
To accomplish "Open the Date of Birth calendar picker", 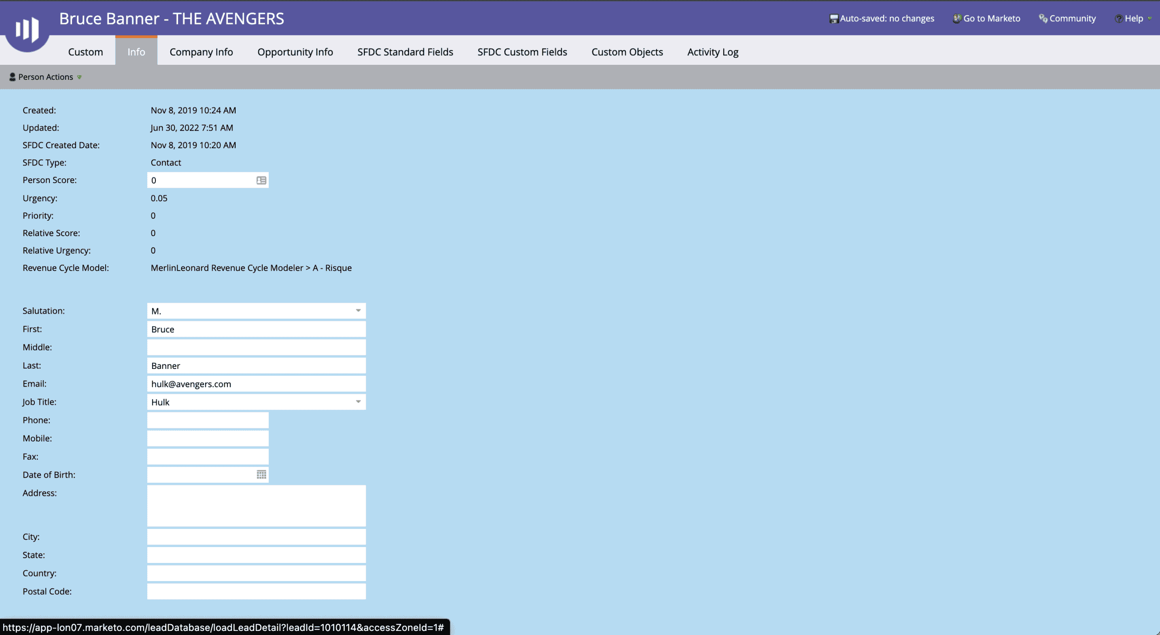I will [x=261, y=475].
